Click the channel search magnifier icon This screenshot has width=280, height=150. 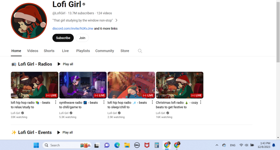click(x=140, y=51)
